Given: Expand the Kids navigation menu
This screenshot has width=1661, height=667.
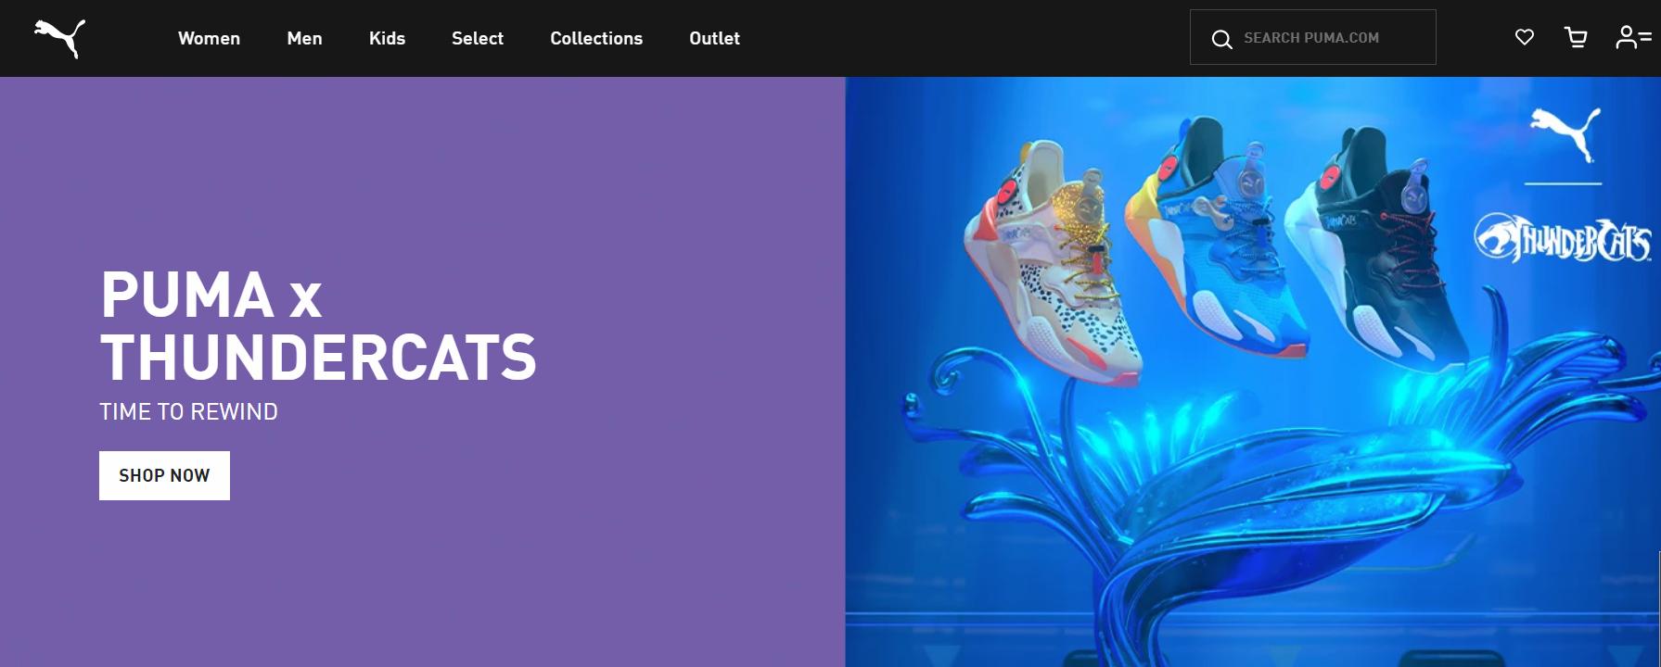Looking at the screenshot, I should pyautogui.click(x=387, y=38).
